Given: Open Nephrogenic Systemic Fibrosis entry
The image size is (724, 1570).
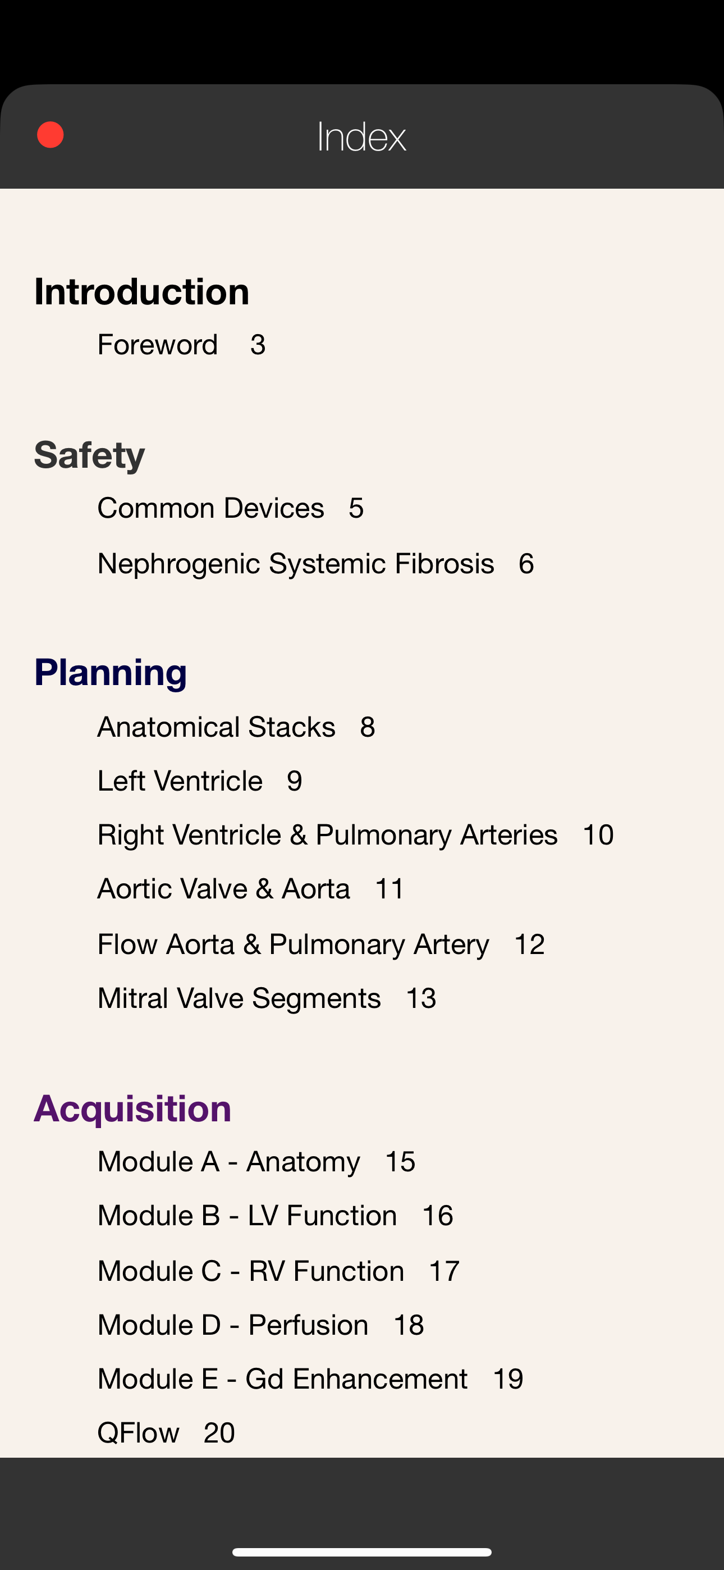Looking at the screenshot, I should [x=315, y=564].
